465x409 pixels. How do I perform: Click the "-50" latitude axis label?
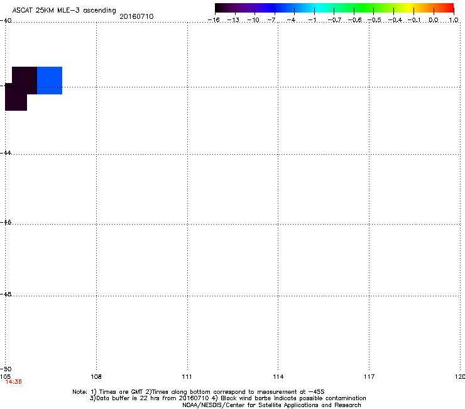6,369
